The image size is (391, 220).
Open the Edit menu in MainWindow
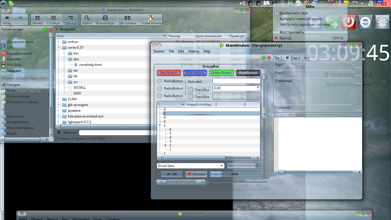(x=181, y=51)
